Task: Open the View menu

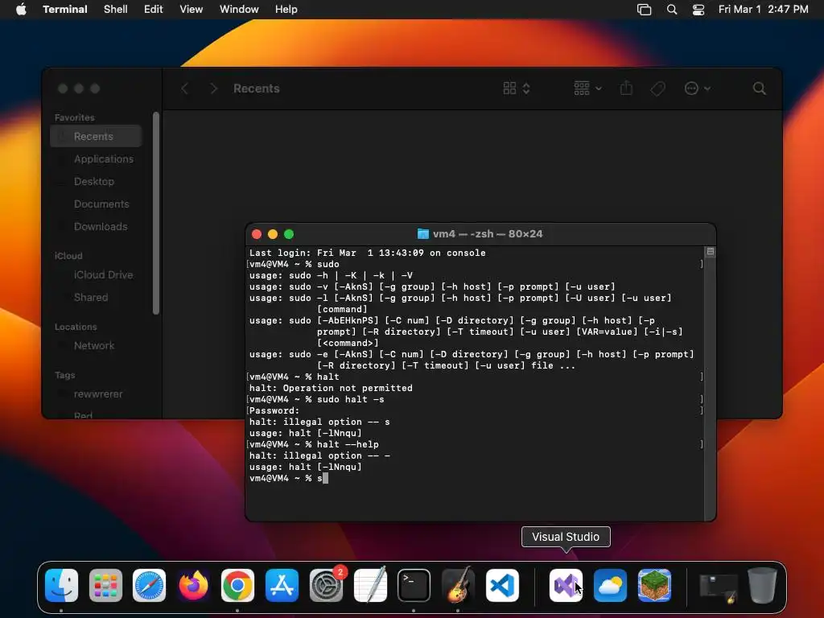Action: click(192, 9)
